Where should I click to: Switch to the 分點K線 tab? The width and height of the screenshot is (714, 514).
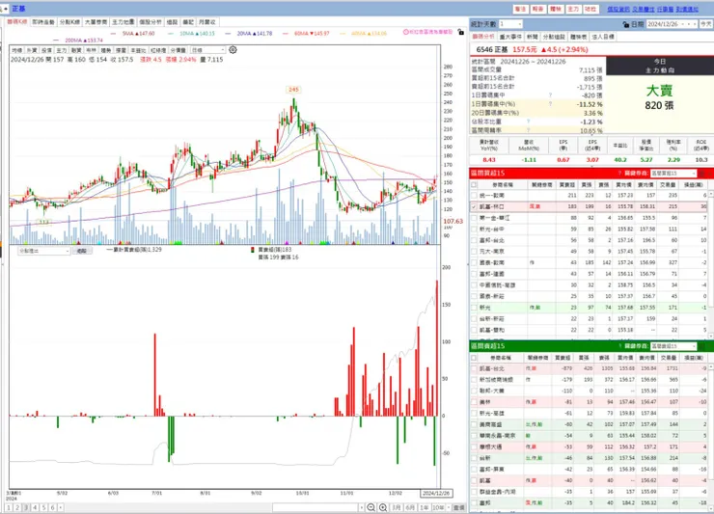[x=69, y=22]
